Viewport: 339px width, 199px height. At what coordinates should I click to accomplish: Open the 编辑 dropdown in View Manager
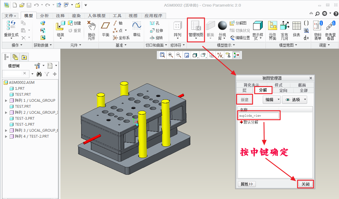271,100
